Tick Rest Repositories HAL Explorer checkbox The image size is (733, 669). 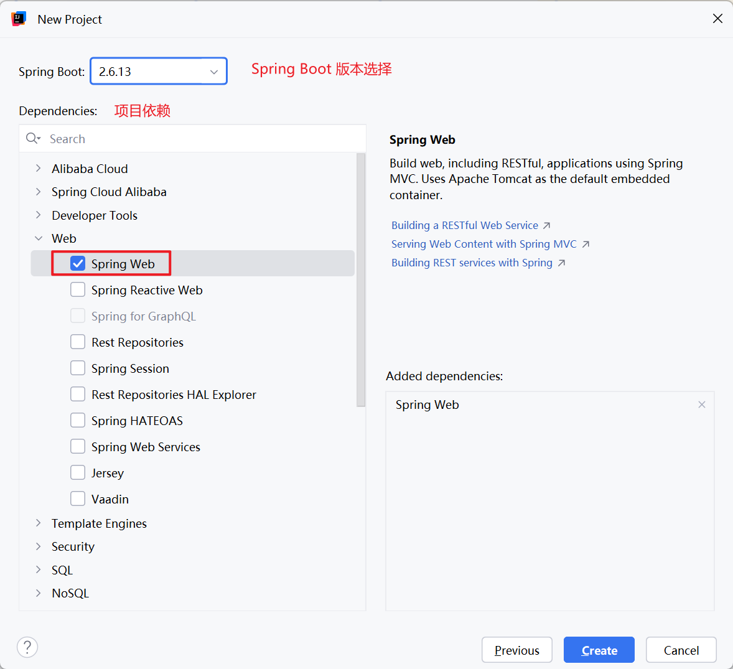[78, 395]
